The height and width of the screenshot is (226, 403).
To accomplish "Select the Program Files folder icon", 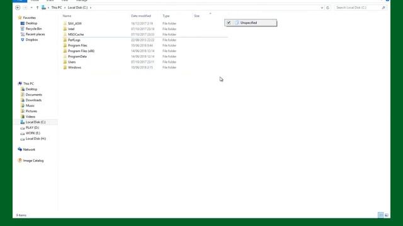I will 65,46.
